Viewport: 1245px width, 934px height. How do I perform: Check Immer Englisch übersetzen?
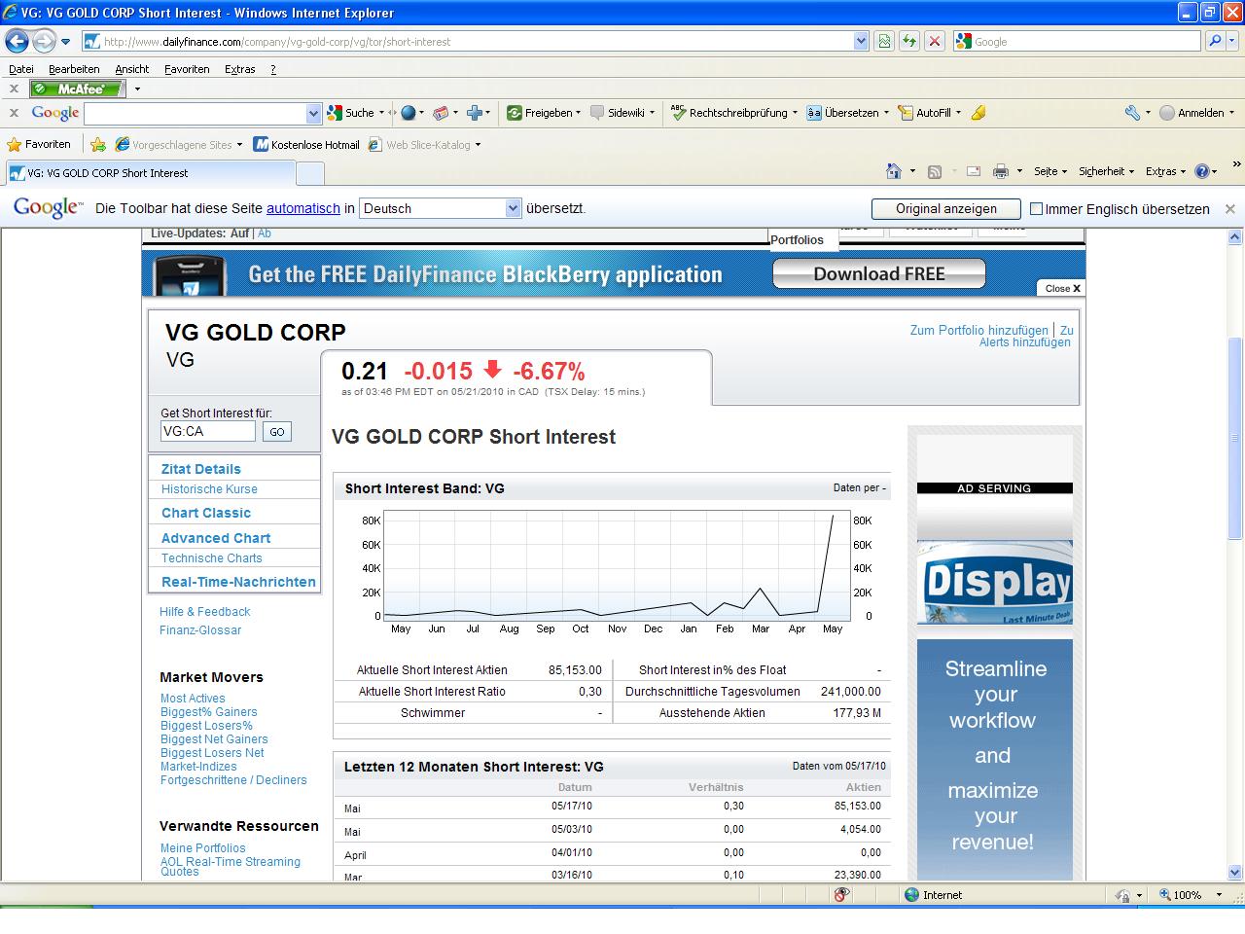pyautogui.click(x=1039, y=208)
